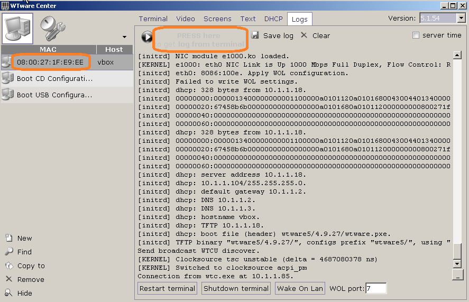Viewport: 469px width, 302px height.
Task: Click the Wake On Lan button
Action: [x=300, y=288]
